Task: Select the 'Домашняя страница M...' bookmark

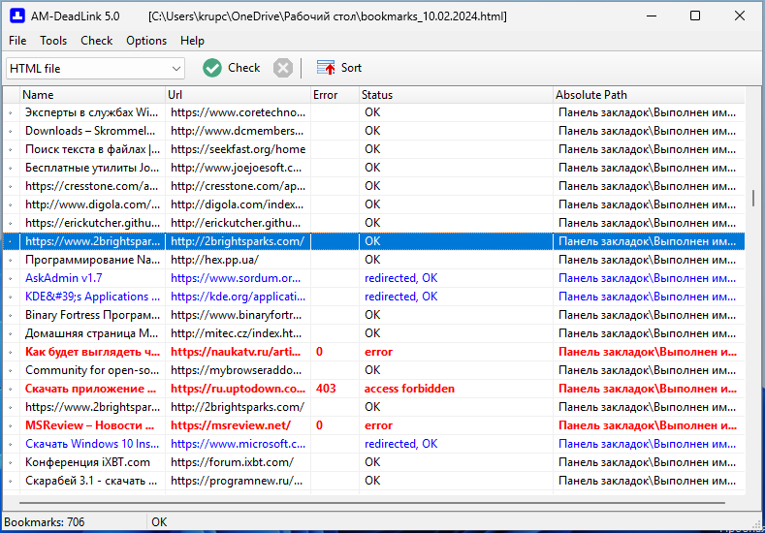Action: pyautogui.click(x=92, y=333)
